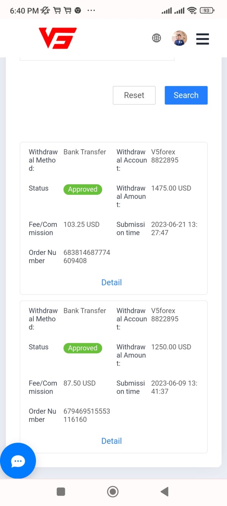Open the hamburger navigation menu
The height and width of the screenshot is (506, 227).
(x=202, y=38)
